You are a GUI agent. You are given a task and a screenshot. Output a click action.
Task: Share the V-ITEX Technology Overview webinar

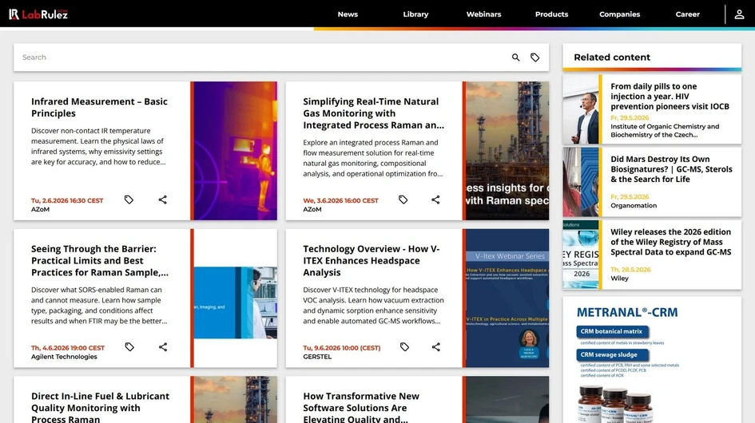436,346
